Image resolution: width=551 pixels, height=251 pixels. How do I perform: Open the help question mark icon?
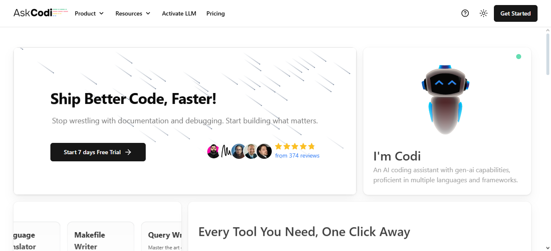click(465, 13)
